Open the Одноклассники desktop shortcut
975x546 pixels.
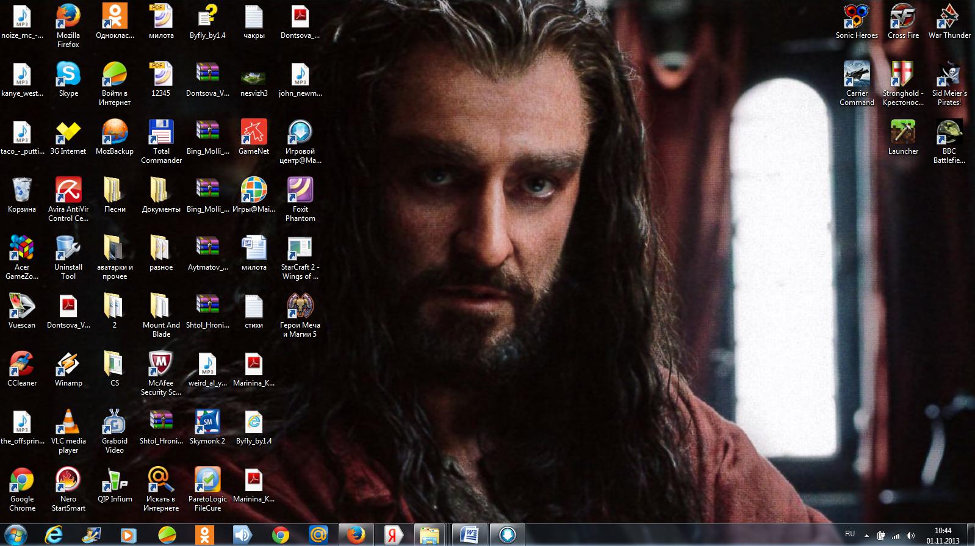point(115,22)
